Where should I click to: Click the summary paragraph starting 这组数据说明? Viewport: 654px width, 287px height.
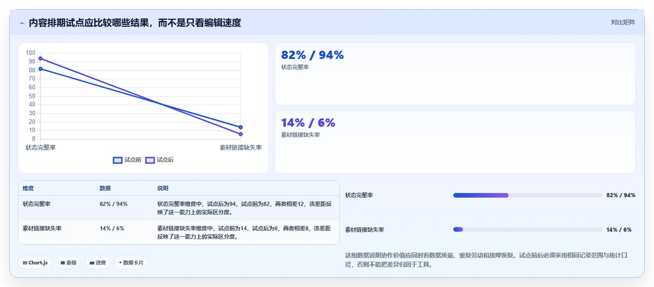[486, 260]
